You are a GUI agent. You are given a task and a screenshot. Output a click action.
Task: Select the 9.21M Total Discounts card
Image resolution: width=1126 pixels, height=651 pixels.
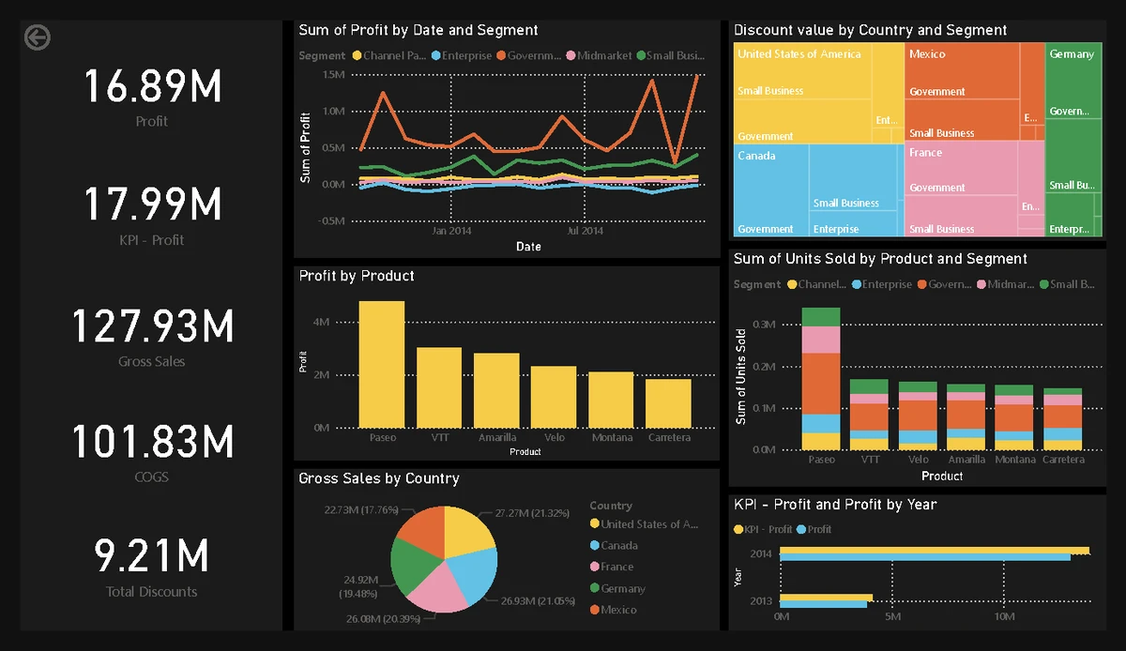click(x=152, y=568)
